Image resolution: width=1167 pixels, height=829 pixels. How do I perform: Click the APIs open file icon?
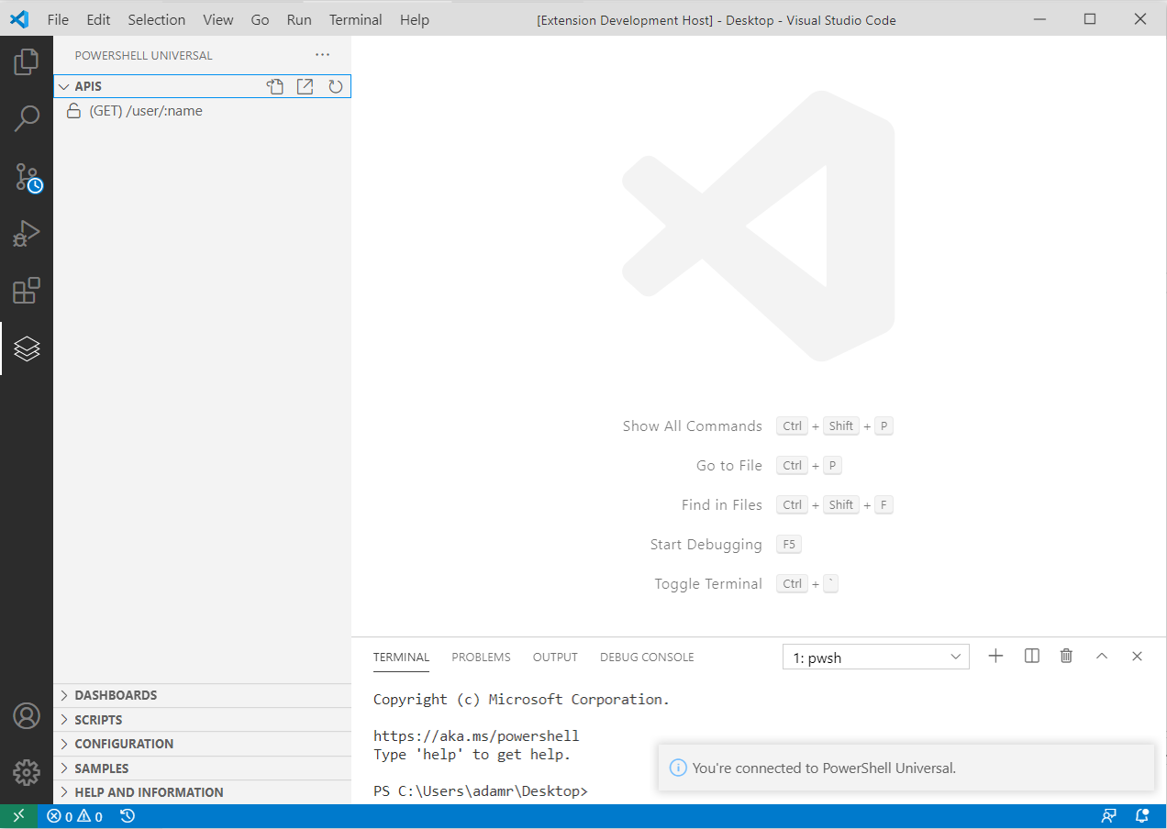click(275, 86)
